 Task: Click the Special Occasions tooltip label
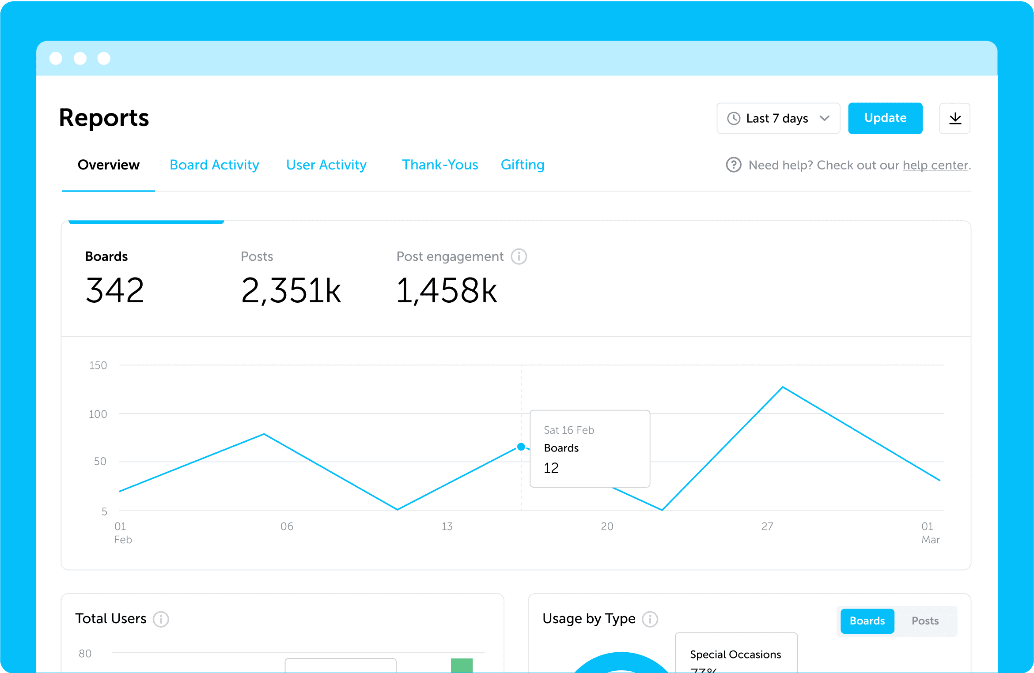pyautogui.click(x=735, y=654)
